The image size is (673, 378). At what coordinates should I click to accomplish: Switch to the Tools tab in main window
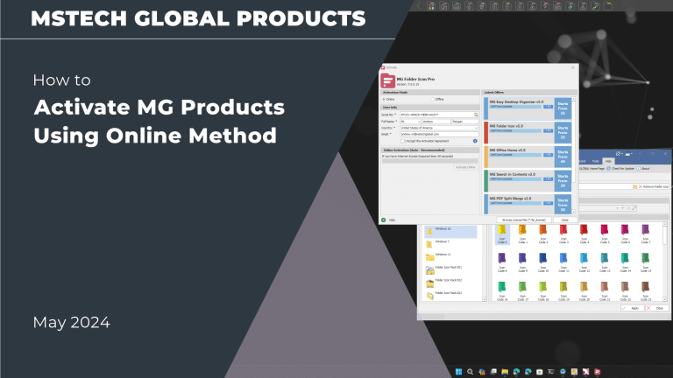[x=596, y=161]
